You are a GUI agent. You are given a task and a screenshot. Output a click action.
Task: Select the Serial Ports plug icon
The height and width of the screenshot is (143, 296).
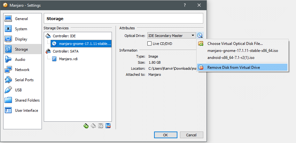coord(8,80)
